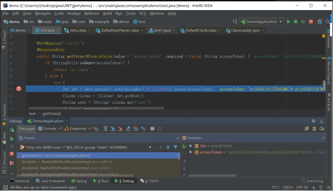The width and height of the screenshot is (333, 191).
Task: Stop the application with the top toolbar red square
Action: pyautogui.click(x=311, y=22)
